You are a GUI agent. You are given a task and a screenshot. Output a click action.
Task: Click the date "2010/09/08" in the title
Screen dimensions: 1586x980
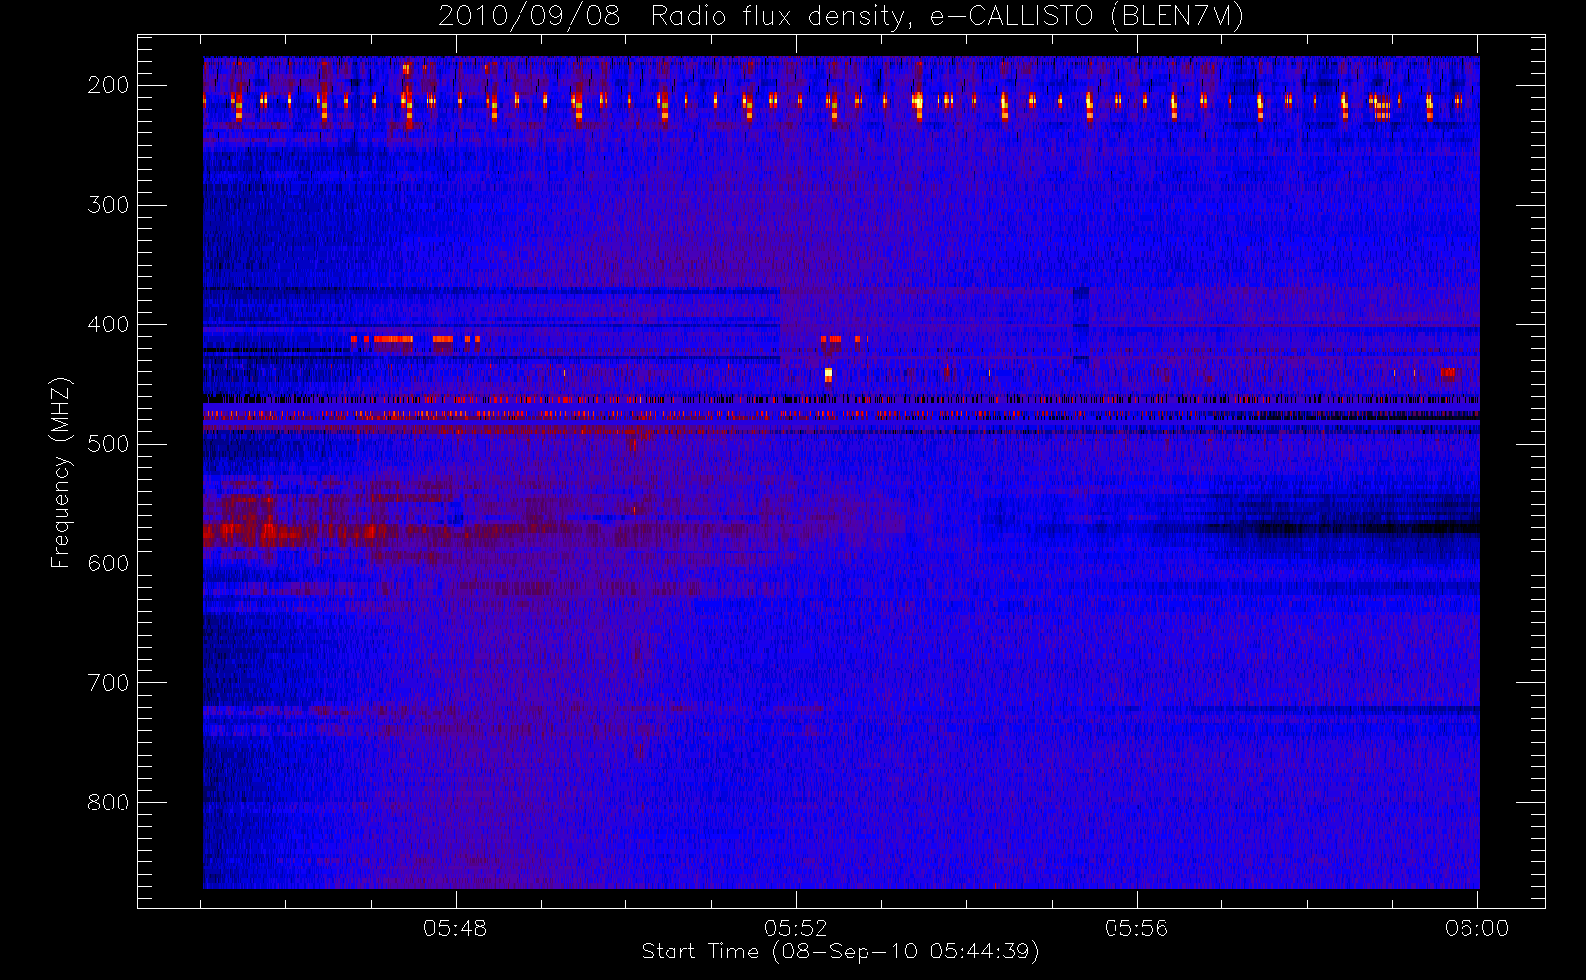(529, 17)
